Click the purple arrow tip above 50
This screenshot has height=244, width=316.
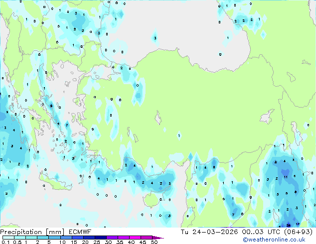pyautogui.click(x=158, y=238)
